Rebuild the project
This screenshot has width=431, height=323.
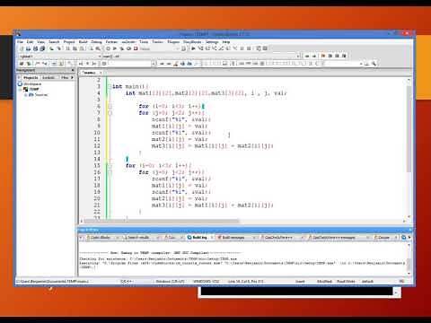[x=128, y=48]
